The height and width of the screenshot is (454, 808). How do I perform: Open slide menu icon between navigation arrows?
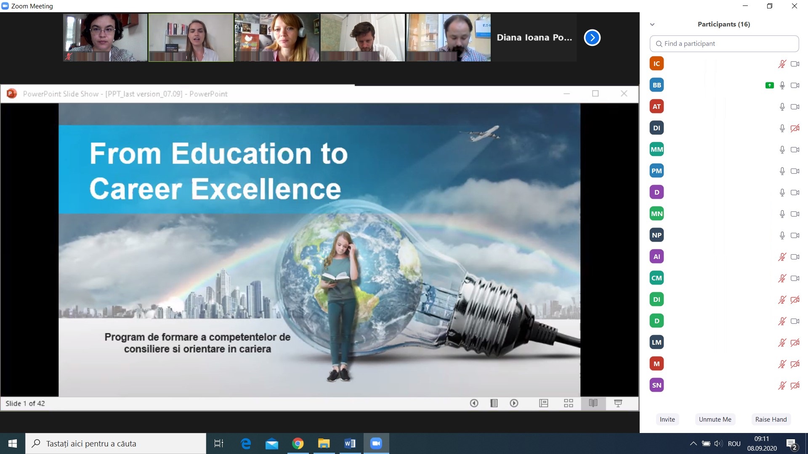(x=494, y=404)
